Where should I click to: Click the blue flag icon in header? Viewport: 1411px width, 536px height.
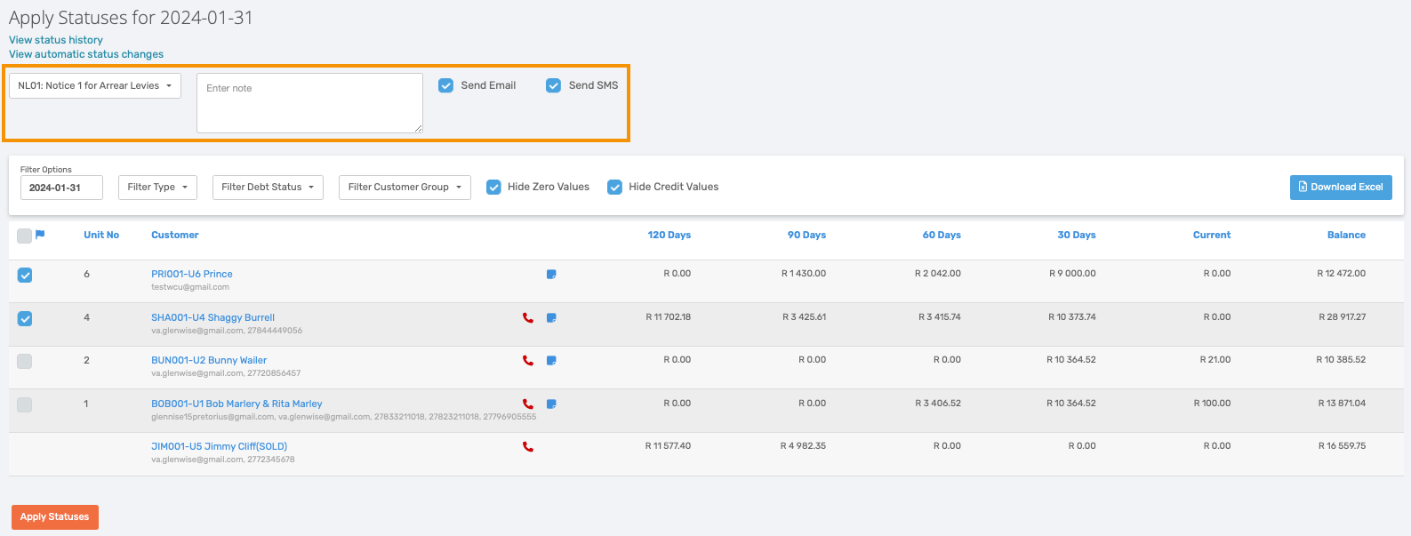point(40,235)
